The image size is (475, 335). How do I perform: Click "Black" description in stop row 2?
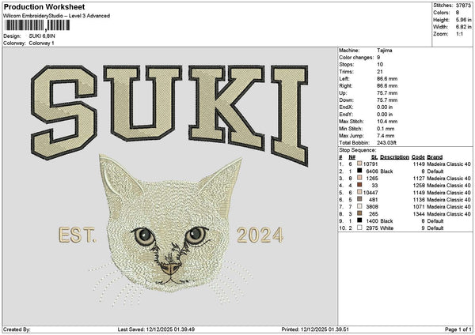[x=386, y=171]
